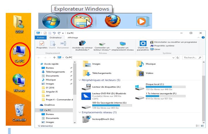Image resolution: width=208 pixels, height=134 pixels.
Task: Unpin Bureau from Accès rapide
Action: tap(71, 68)
